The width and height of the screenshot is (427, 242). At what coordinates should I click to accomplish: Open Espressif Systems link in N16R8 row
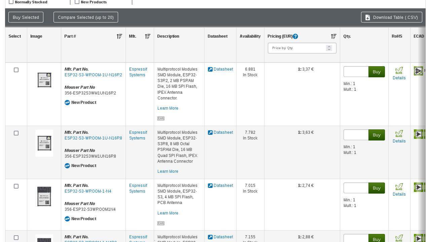[x=138, y=135]
